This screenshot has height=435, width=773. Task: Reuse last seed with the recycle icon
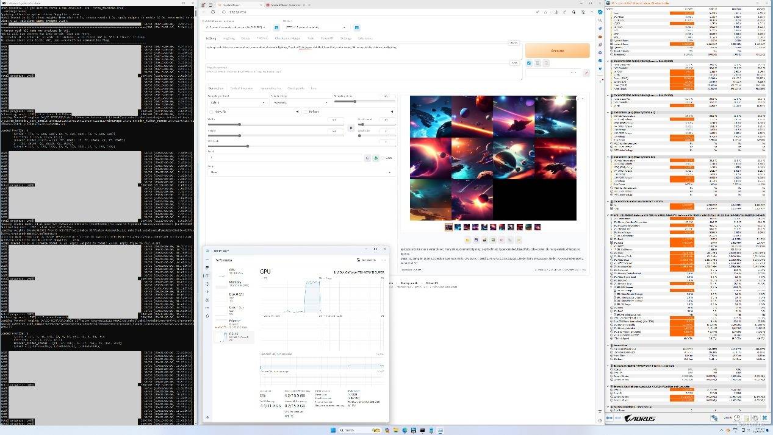click(x=376, y=158)
